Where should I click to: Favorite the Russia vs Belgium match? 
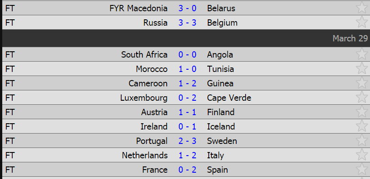[x=362, y=22]
